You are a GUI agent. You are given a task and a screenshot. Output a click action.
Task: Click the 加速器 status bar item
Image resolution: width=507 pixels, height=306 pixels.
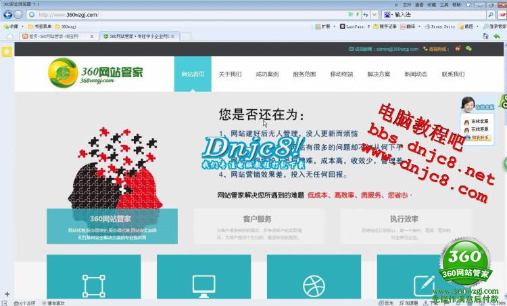tap(409, 303)
